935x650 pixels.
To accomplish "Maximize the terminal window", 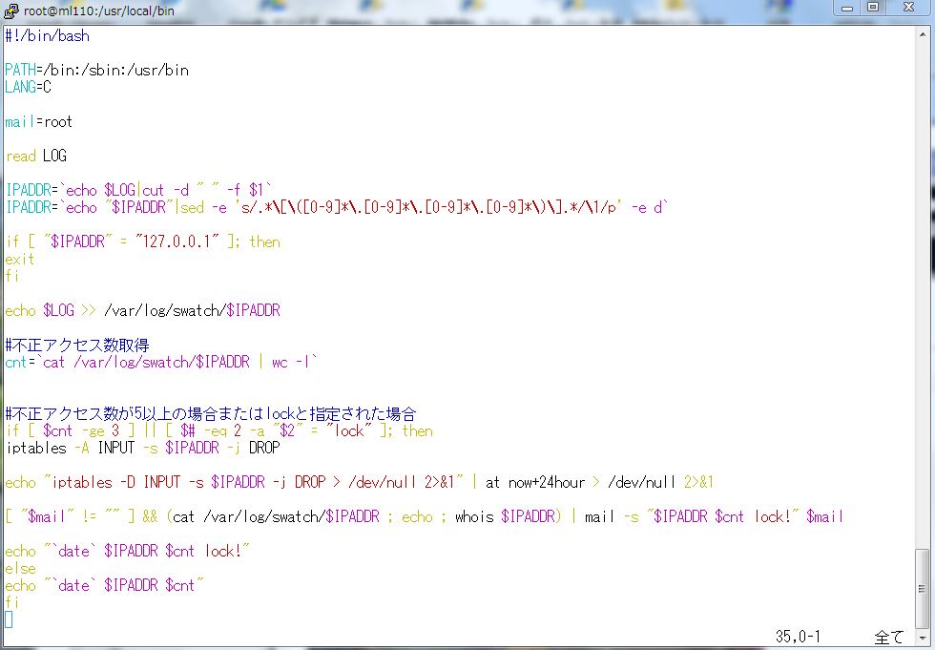I will coord(872,8).
